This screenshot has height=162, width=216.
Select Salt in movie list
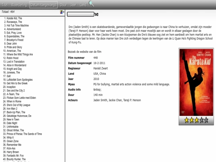pyautogui.click(x=8, y=76)
